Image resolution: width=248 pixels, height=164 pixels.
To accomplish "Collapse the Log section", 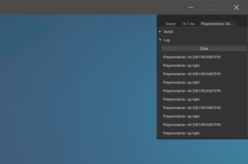I will point(166,40).
